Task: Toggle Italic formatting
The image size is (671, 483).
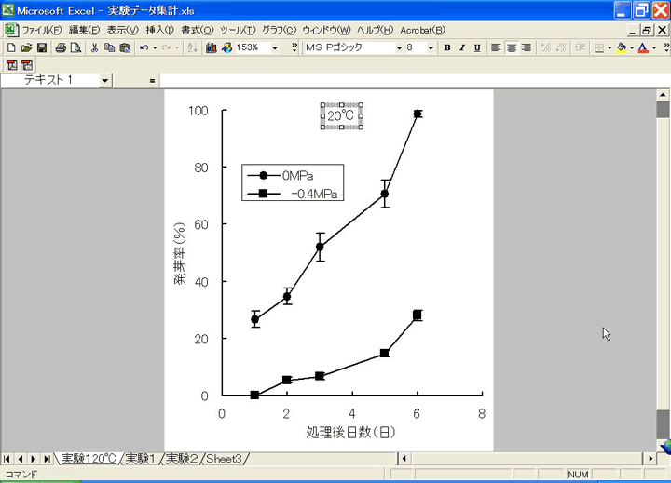Action: click(462, 47)
